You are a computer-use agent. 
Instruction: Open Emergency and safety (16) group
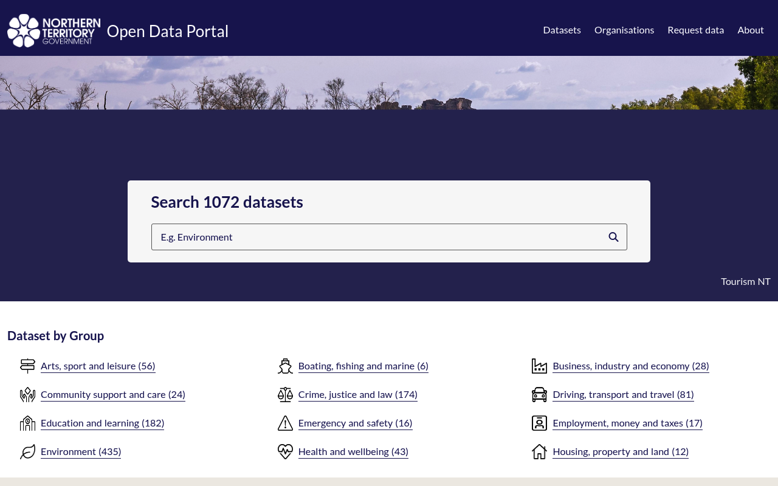(356, 423)
